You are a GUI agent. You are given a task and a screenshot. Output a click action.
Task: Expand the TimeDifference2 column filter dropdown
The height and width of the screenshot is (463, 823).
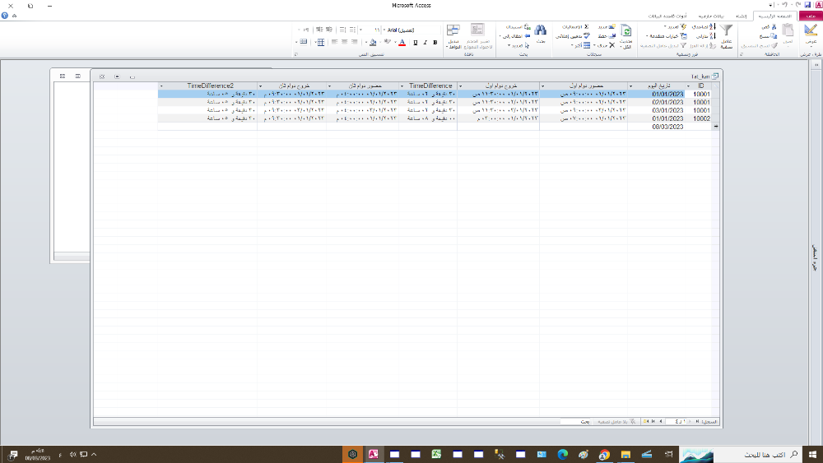point(161,86)
